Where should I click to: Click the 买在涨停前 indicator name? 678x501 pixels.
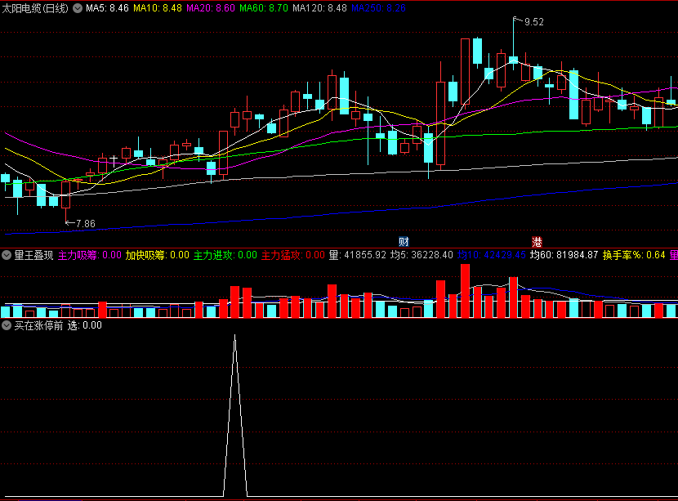click(x=39, y=325)
